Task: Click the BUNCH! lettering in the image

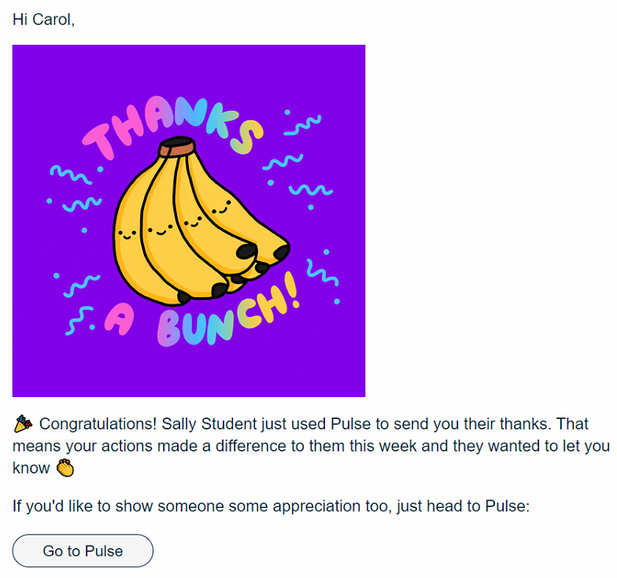Action: (x=228, y=311)
